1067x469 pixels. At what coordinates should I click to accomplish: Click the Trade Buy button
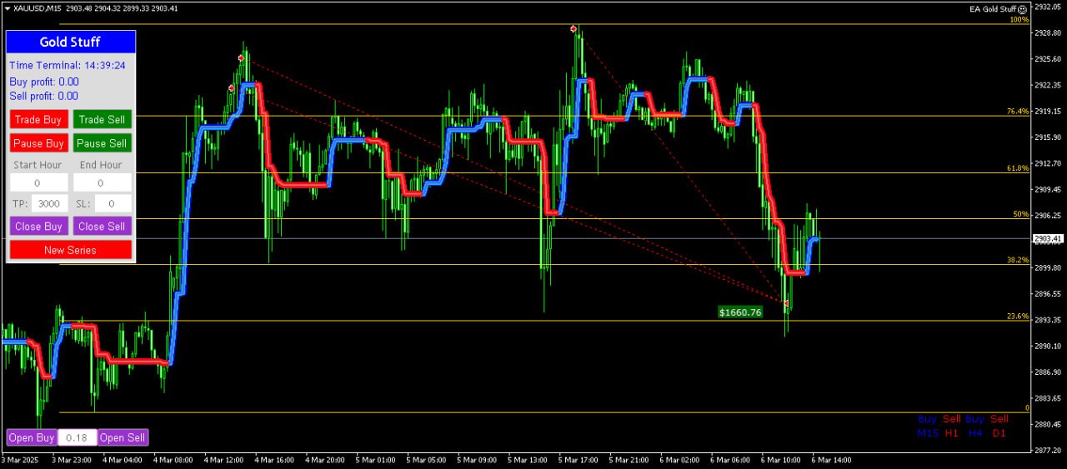(38, 119)
